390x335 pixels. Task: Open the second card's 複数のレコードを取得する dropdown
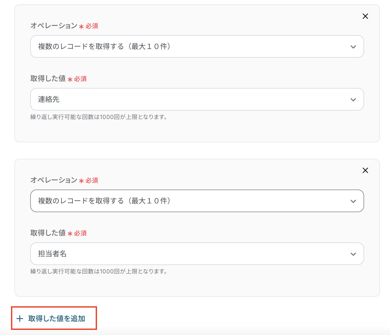(x=180, y=201)
